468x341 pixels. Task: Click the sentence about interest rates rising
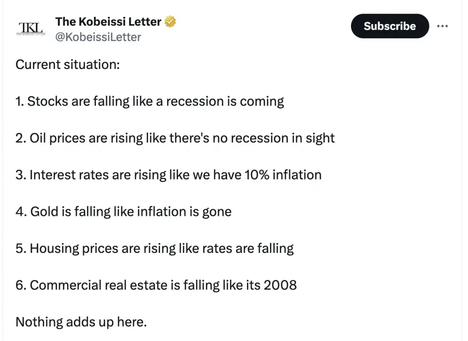click(169, 174)
